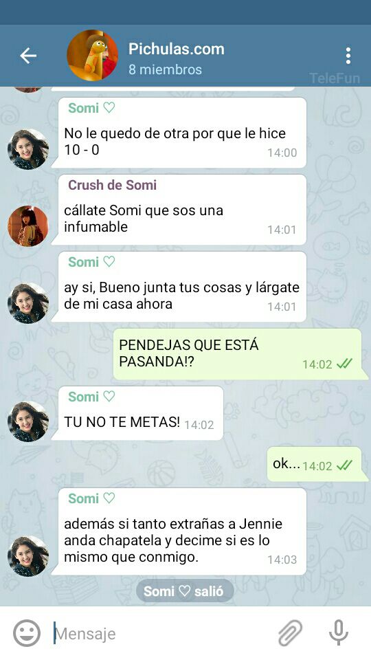The image size is (371, 660).
Task: Open the Pichulas.com group avatar
Action: coord(92,55)
